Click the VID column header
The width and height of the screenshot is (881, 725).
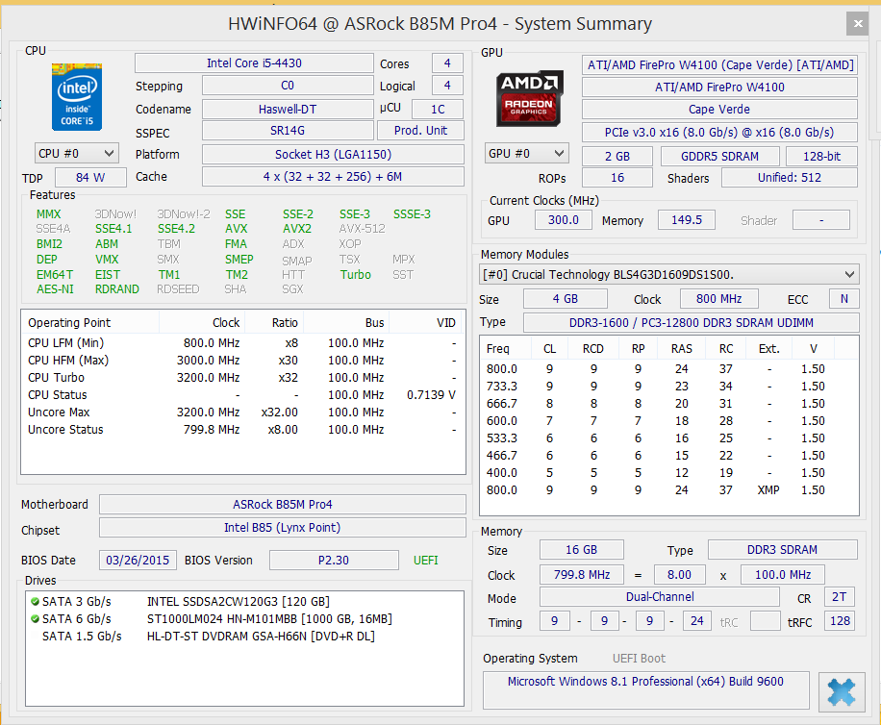coord(426,322)
